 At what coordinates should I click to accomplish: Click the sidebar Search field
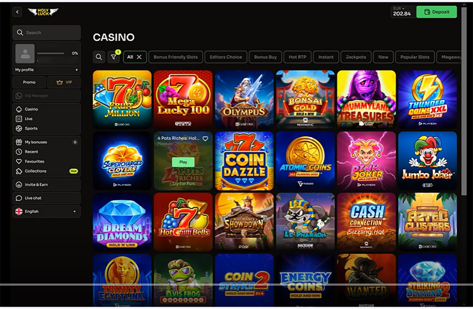[x=47, y=33]
